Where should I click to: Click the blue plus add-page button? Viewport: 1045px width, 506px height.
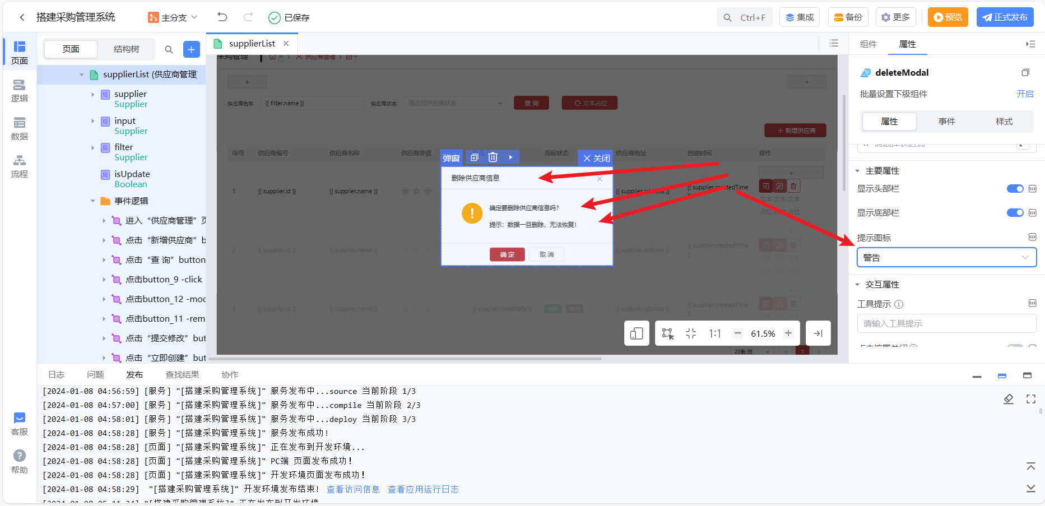pos(192,49)
